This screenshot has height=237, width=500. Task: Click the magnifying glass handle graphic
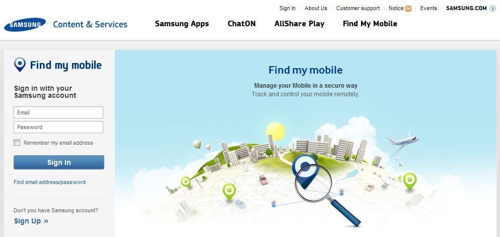click(x=345, y=212)
